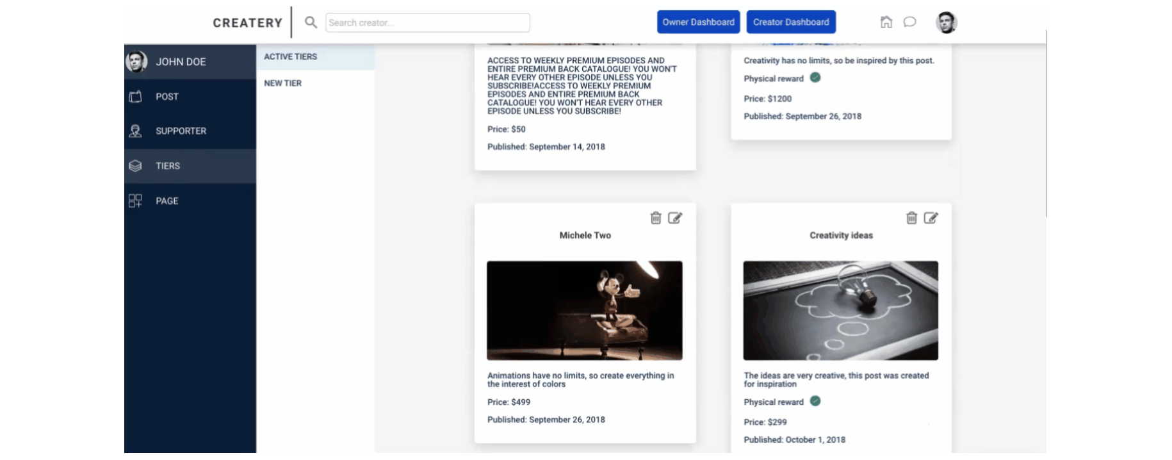Screen dimensions: 1172x460
Task: Click 'The ideas are very creative' description
Action: 836,380
